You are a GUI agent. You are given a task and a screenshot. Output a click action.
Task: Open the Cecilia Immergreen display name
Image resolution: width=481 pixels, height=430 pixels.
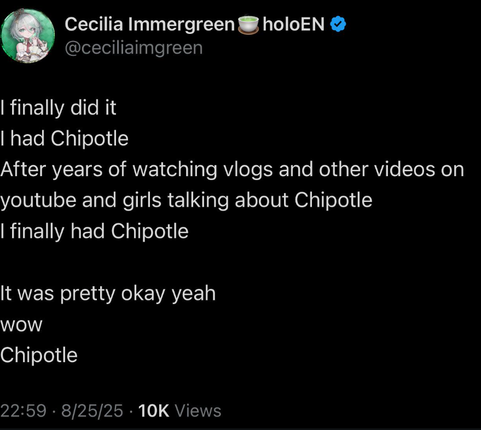click(150, 24)
